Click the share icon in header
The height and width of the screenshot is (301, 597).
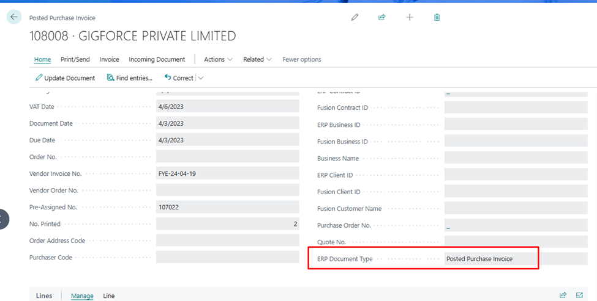[382, 17]
